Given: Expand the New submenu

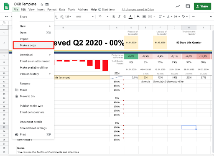Looking at the screenshot, I should (x=33, y=26).
